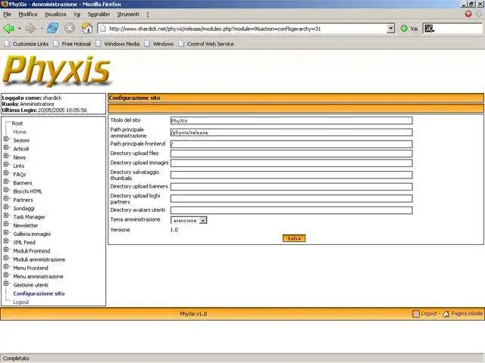
Task: Select Moduli amministrazione tree item
Action: point(39,259)
